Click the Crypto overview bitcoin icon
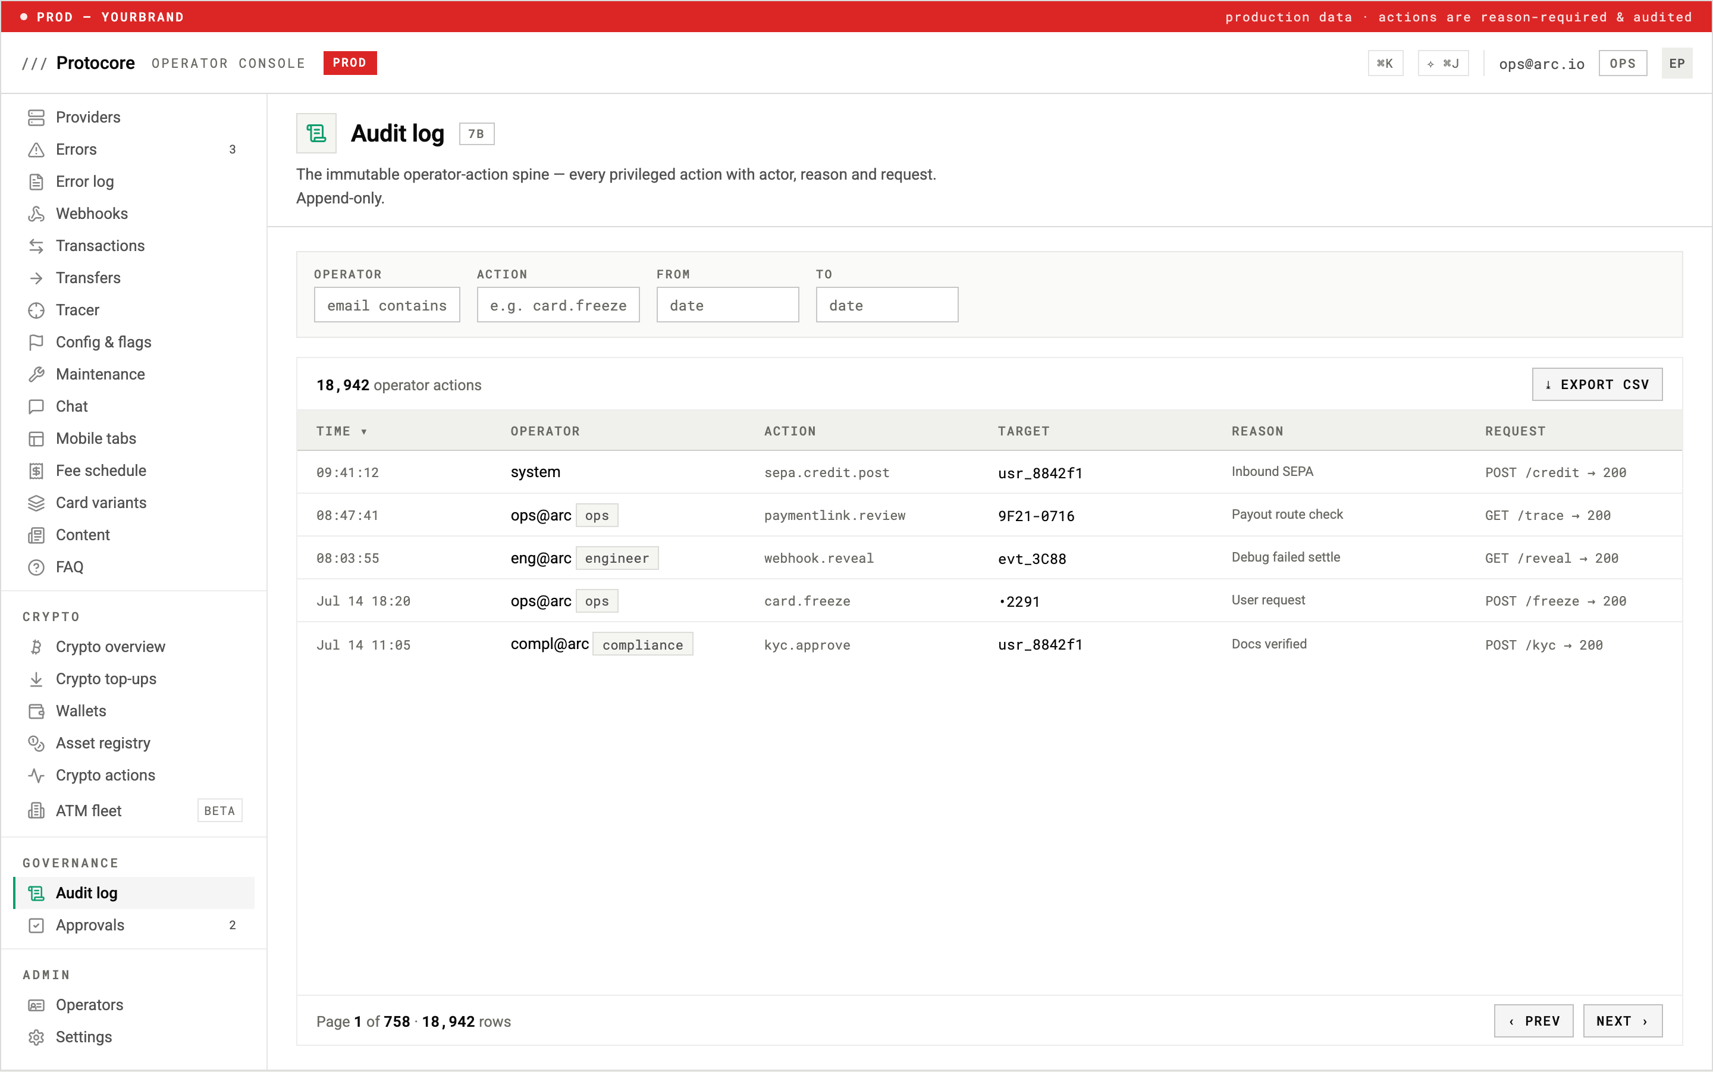Screen dimensions: 1713x1072 (36, 647)
